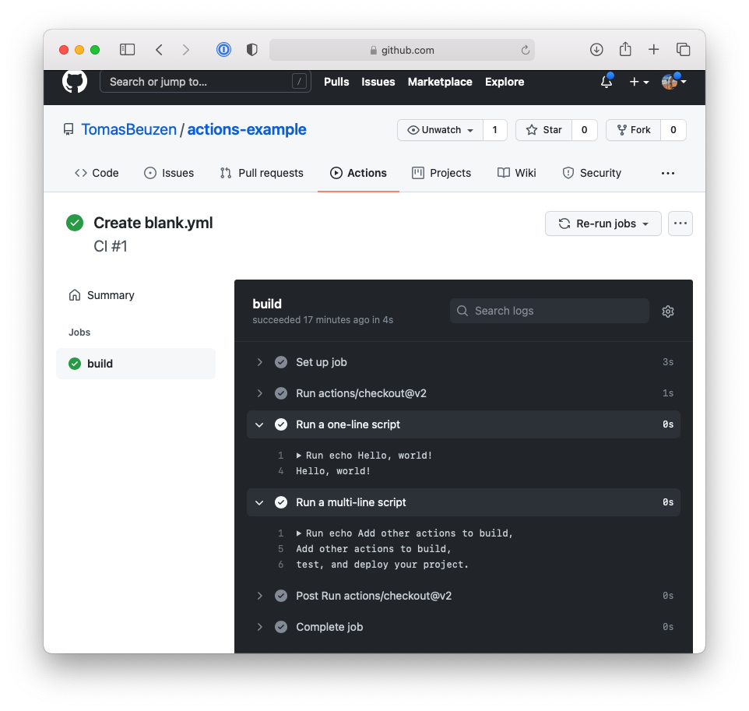The height and width of the screenshot is (711, 749).
Task: Open the Safari share icon
Action: (624, 49)
